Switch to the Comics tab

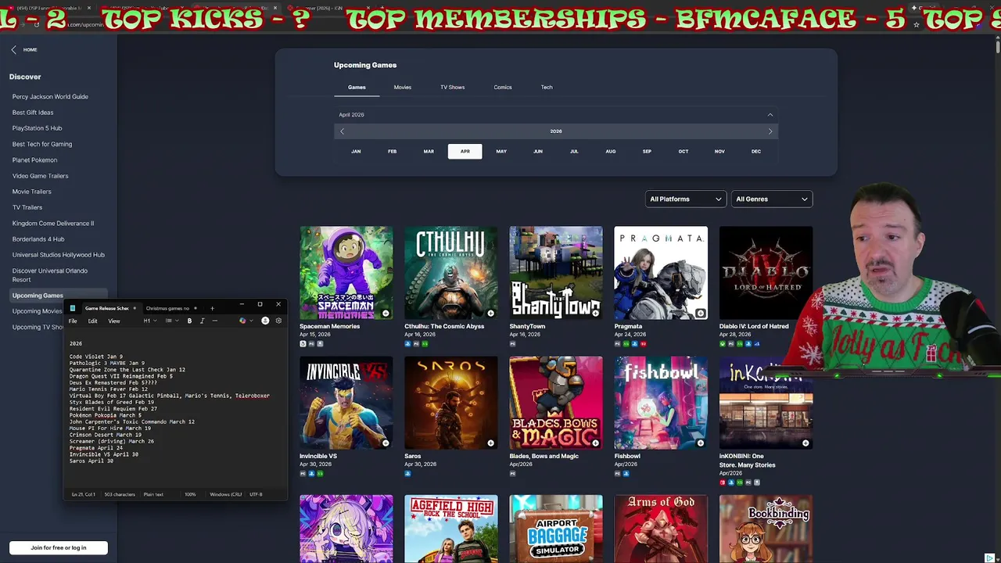[x=503, y=88]
